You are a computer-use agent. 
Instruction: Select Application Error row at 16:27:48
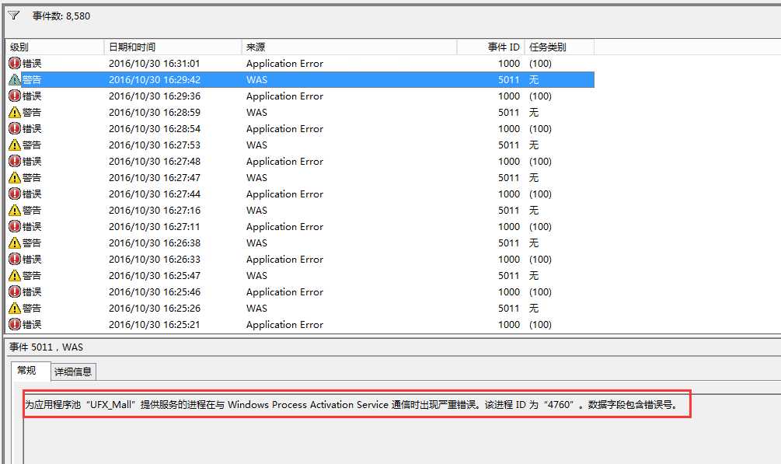click(284, 162)
